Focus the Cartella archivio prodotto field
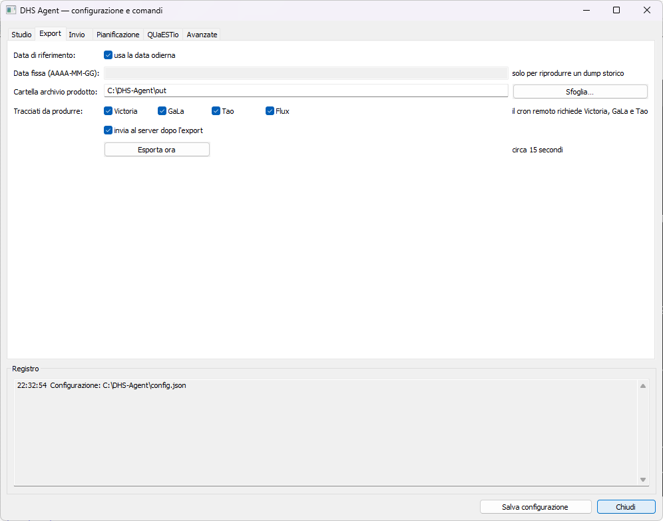 (x=306, y=90)
